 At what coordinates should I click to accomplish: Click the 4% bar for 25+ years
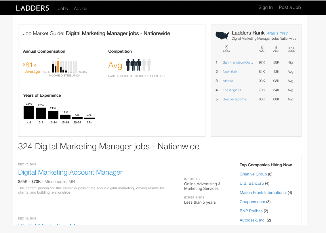(x=89, y=119)
